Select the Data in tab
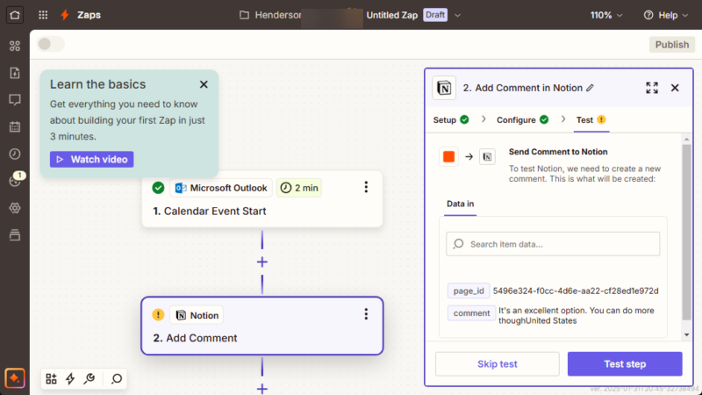702x395 pixels. click(460, 204)
